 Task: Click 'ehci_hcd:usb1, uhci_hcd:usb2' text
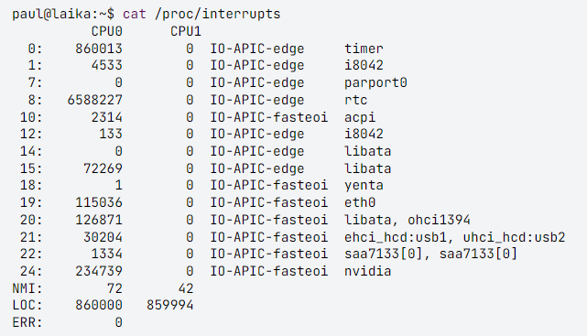pyautogui.click(x=454, y=237)
